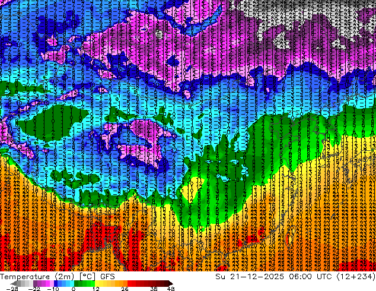This screenshot has width=376, height=291.
Task: Click the right dark arrow end of color scale
Action: [170, 283]
